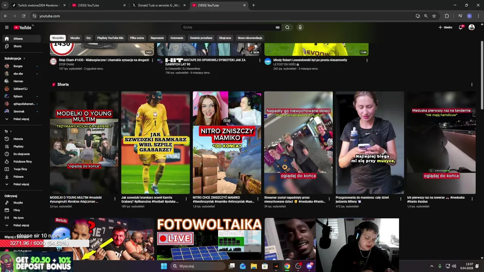Open Microsoft Store from taskbar

(x=265, y=266)
